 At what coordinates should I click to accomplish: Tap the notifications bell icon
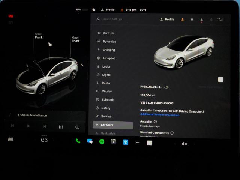click(201, 19)
